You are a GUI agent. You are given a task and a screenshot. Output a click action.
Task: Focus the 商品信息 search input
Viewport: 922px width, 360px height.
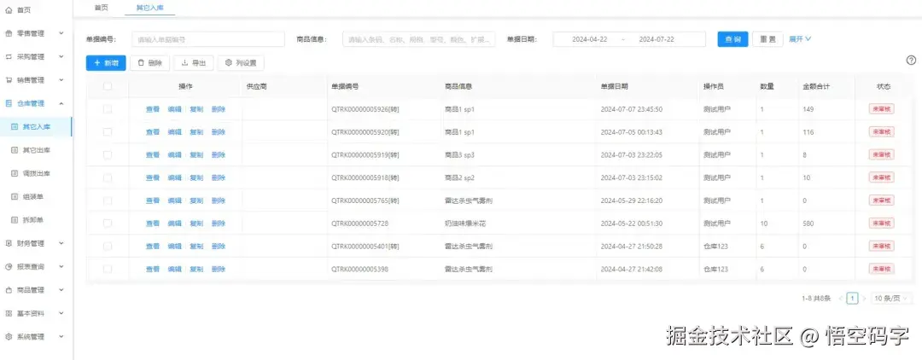tap(418, 39)
